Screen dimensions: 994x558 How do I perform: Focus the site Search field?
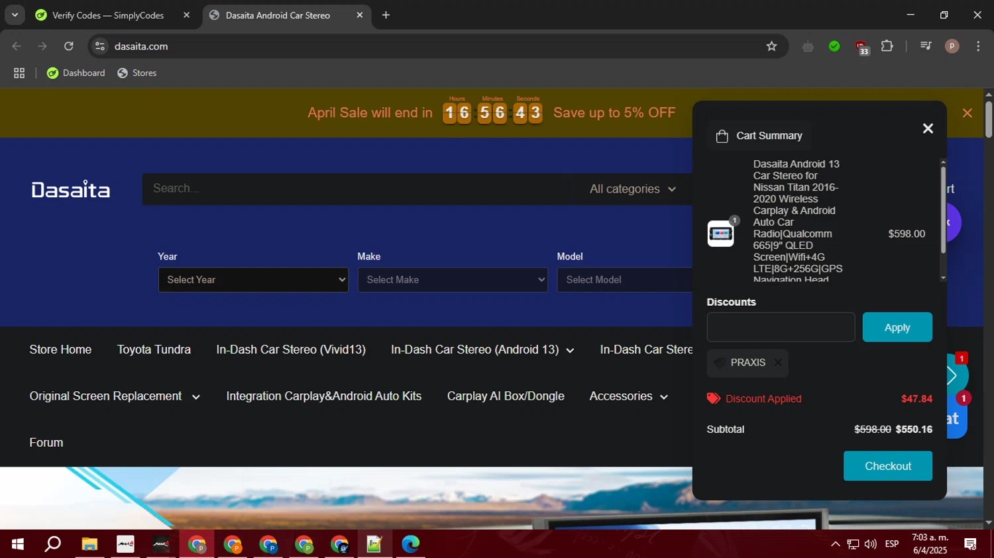358,189
